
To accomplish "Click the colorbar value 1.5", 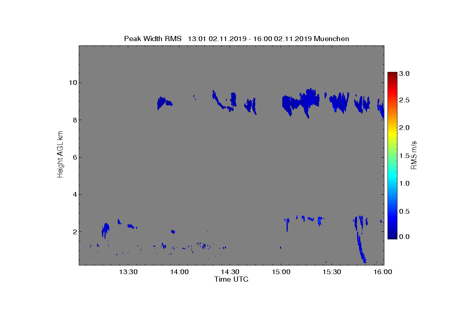I will pos(405,156).
